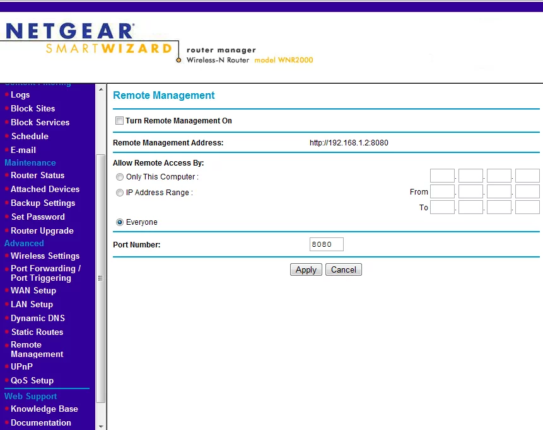Open Port Forwarding / Port Triggering page
Screen dimensions: 543x430
click(45, 273)
